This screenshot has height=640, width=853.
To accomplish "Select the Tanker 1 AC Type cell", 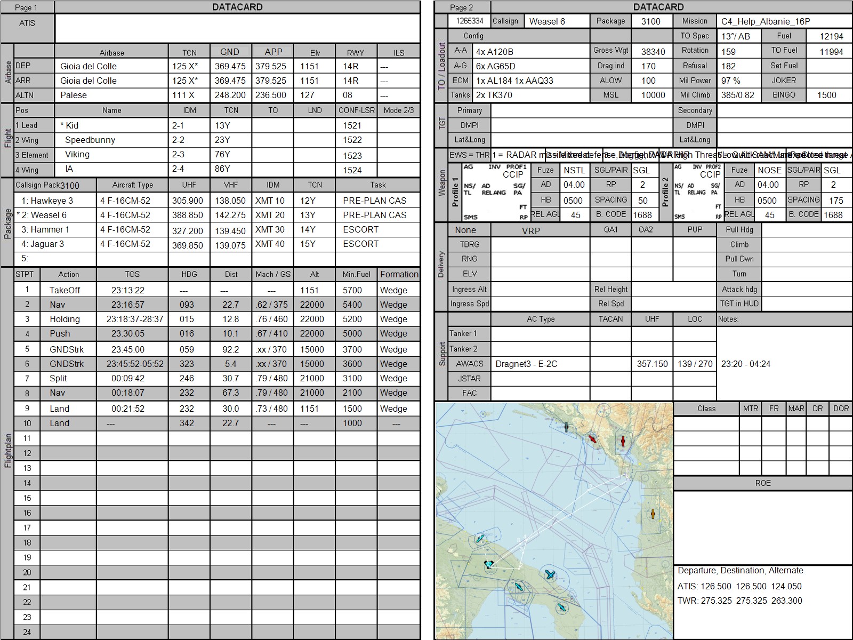I will [x=540, y=334].
